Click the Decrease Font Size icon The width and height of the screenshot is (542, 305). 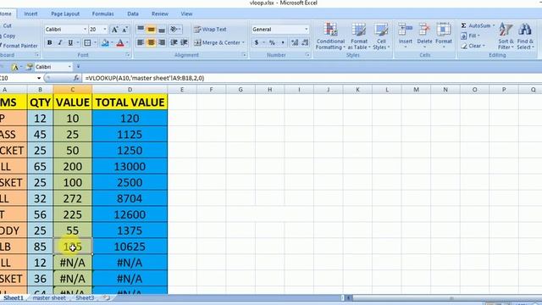[124, 30]
